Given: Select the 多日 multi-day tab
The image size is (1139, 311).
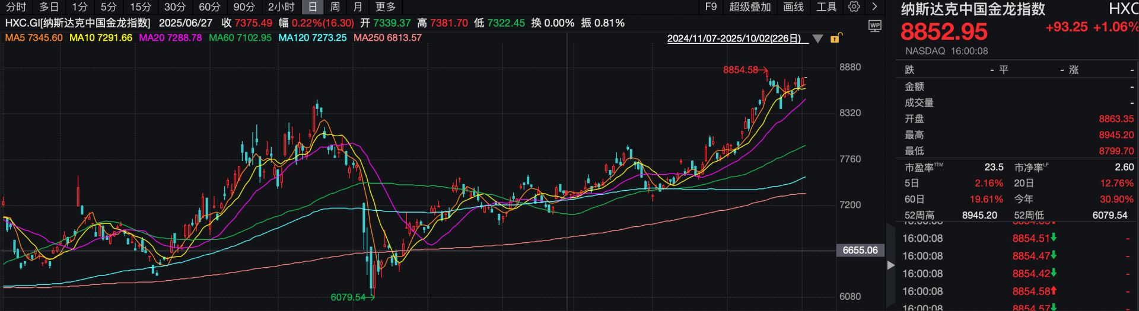Looking at the screenshot, I should click(49, 7).
